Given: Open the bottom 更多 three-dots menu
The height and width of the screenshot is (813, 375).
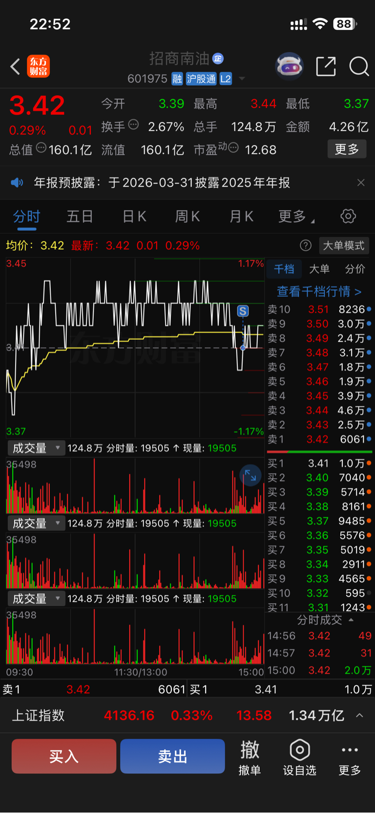Looking at the screenshot, I should tap(350, 757).
